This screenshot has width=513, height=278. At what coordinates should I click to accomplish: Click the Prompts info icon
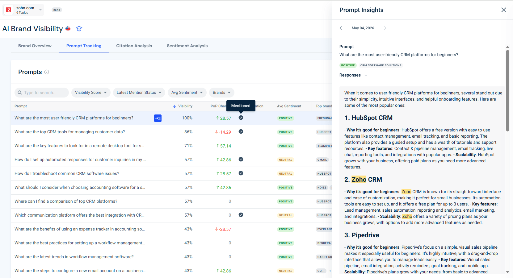click(x=47, y=72)
